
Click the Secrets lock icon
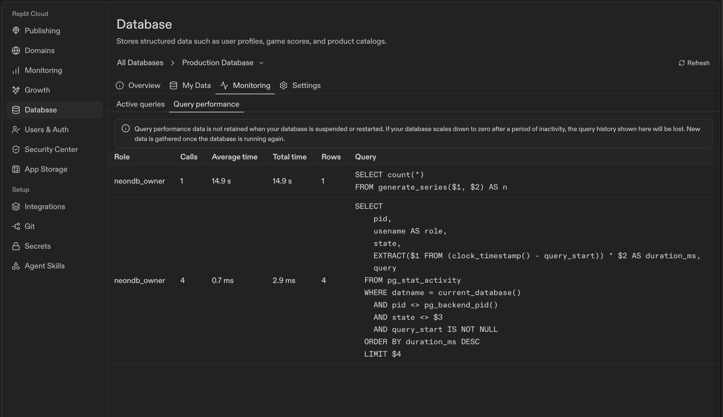click(x=16, y=246)
